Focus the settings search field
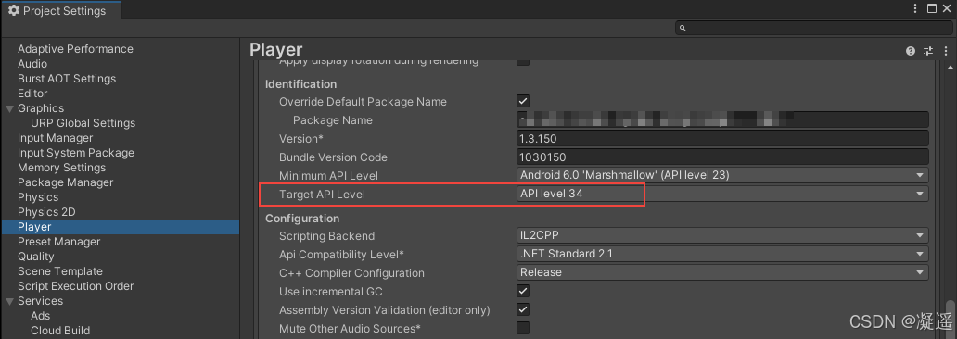The height and width of the screenshot is (339, 957). (x=812, y=28)
